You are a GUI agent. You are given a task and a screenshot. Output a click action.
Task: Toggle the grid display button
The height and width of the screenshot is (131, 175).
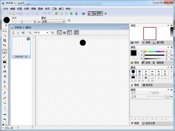[64, 33]
